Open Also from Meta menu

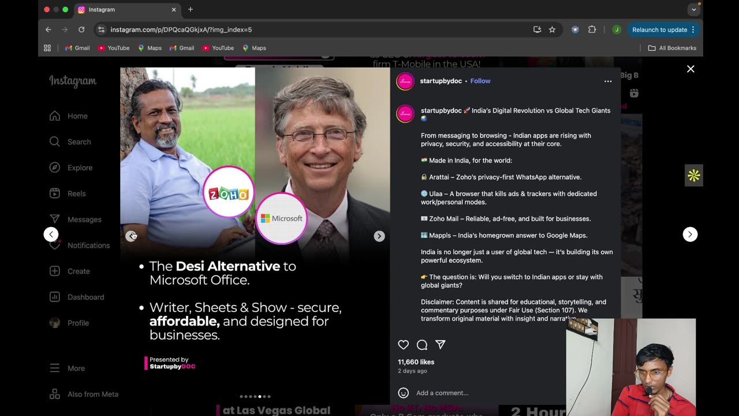(x=84, y=394)
